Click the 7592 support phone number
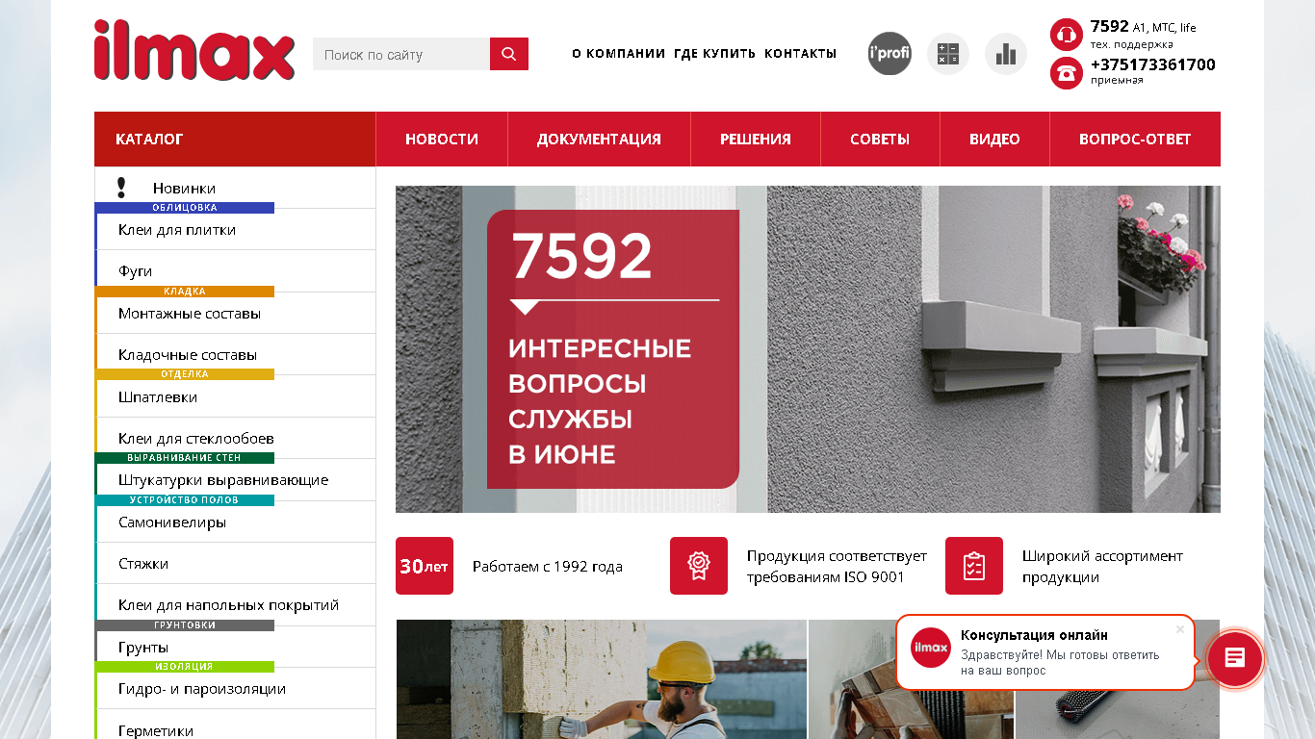 [x=1109, y=26]
